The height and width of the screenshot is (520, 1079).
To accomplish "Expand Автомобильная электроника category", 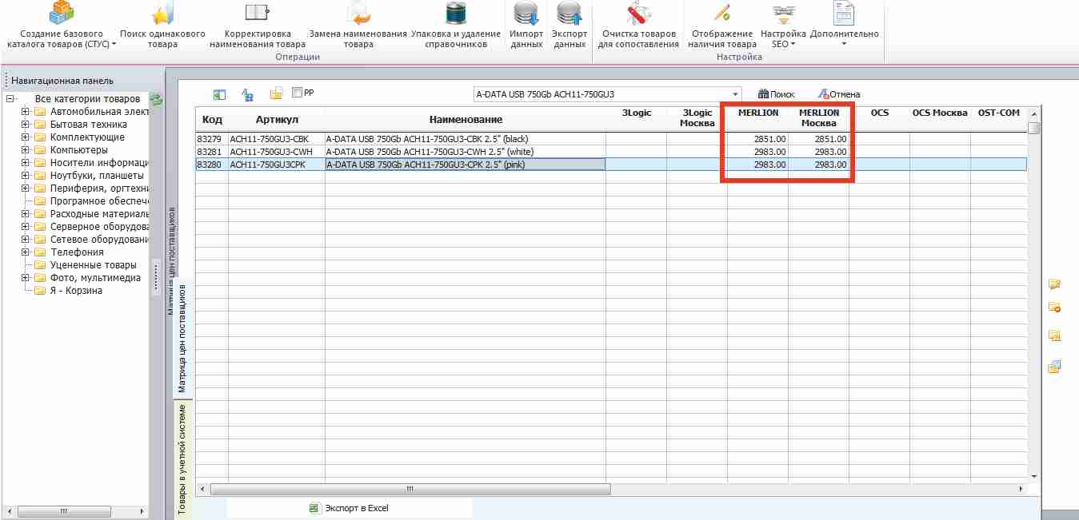I will [26, 112].
